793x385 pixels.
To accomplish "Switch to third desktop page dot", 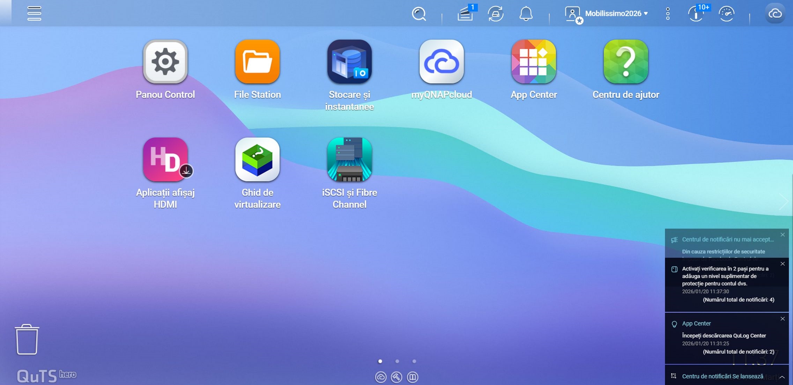I will pos(414,361).
